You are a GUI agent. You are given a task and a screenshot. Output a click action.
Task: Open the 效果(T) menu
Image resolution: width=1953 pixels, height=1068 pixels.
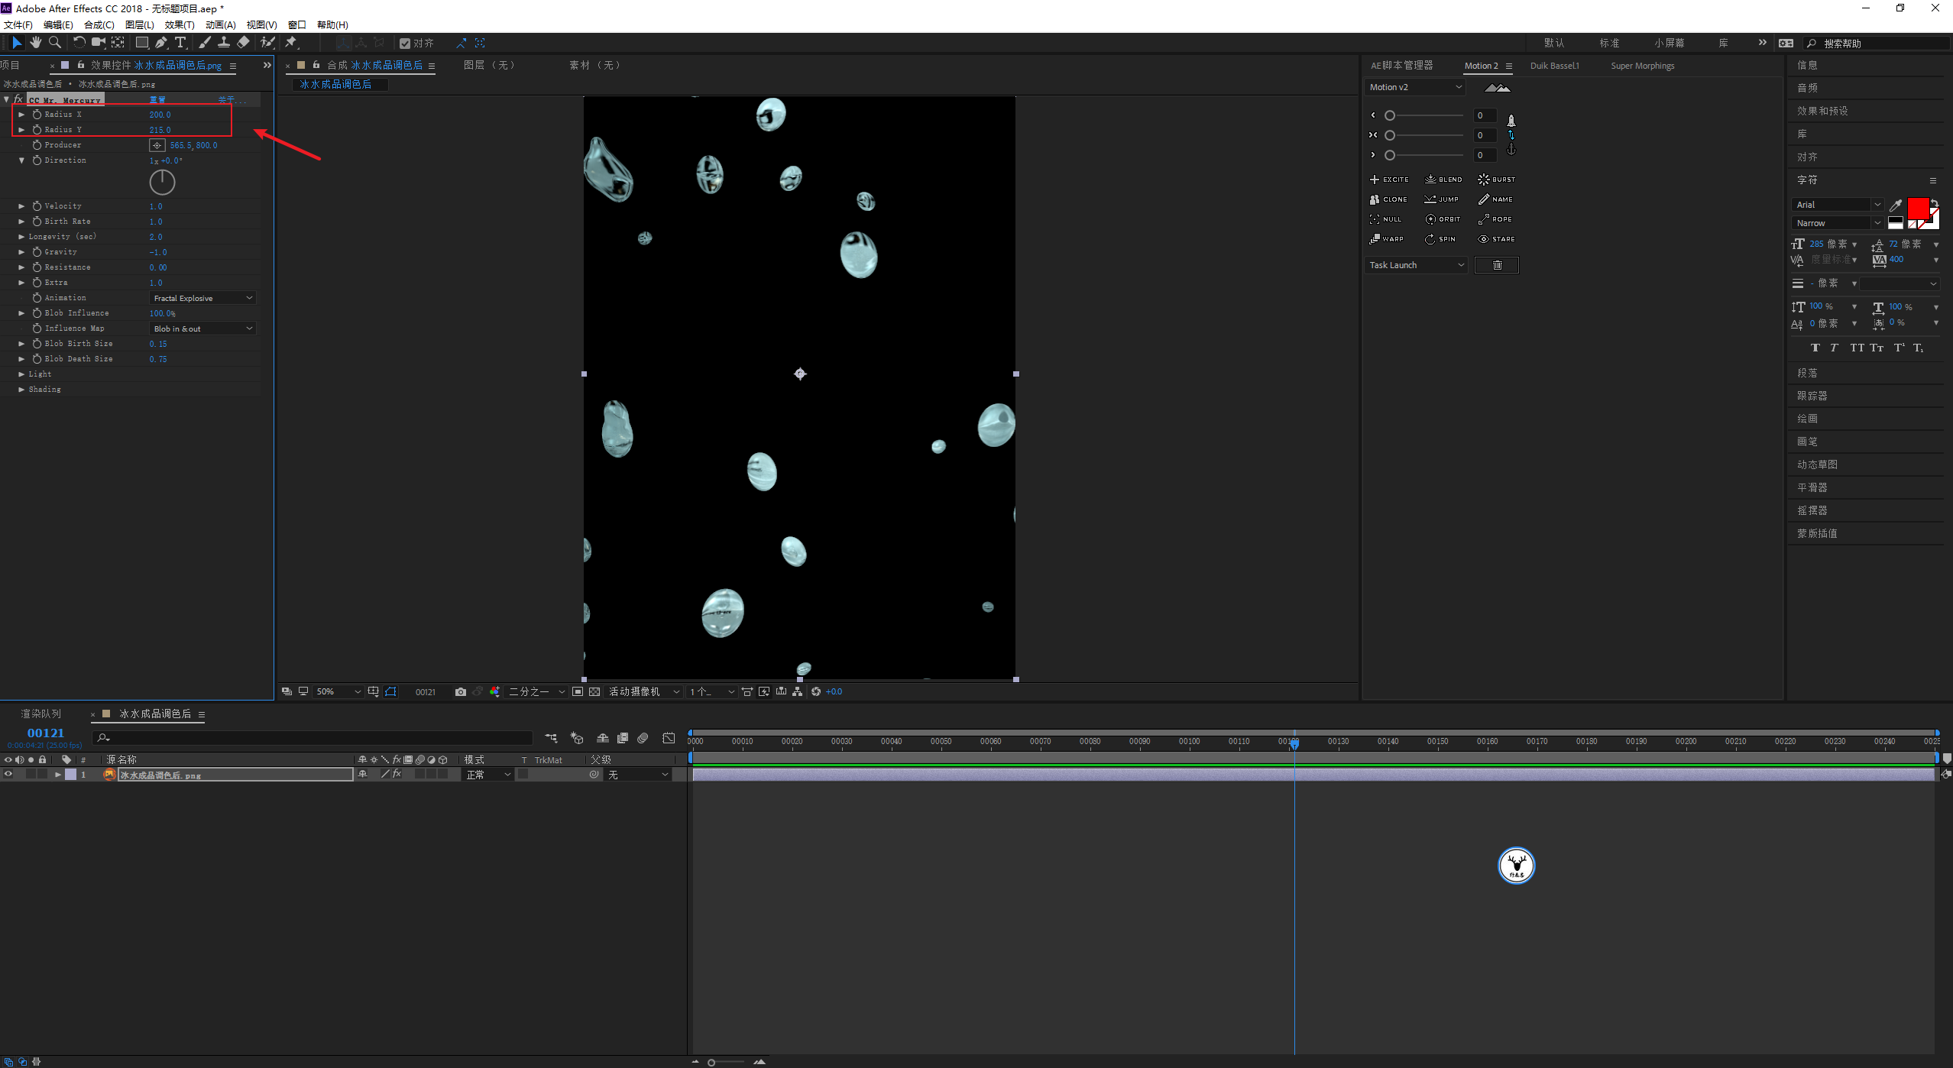point(180,24)
